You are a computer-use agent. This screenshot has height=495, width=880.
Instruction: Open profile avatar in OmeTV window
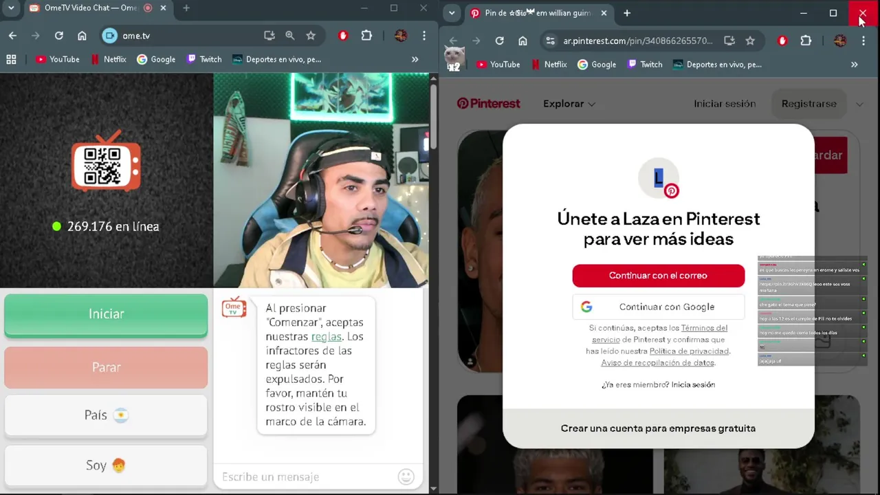click(x=401, y=36)
